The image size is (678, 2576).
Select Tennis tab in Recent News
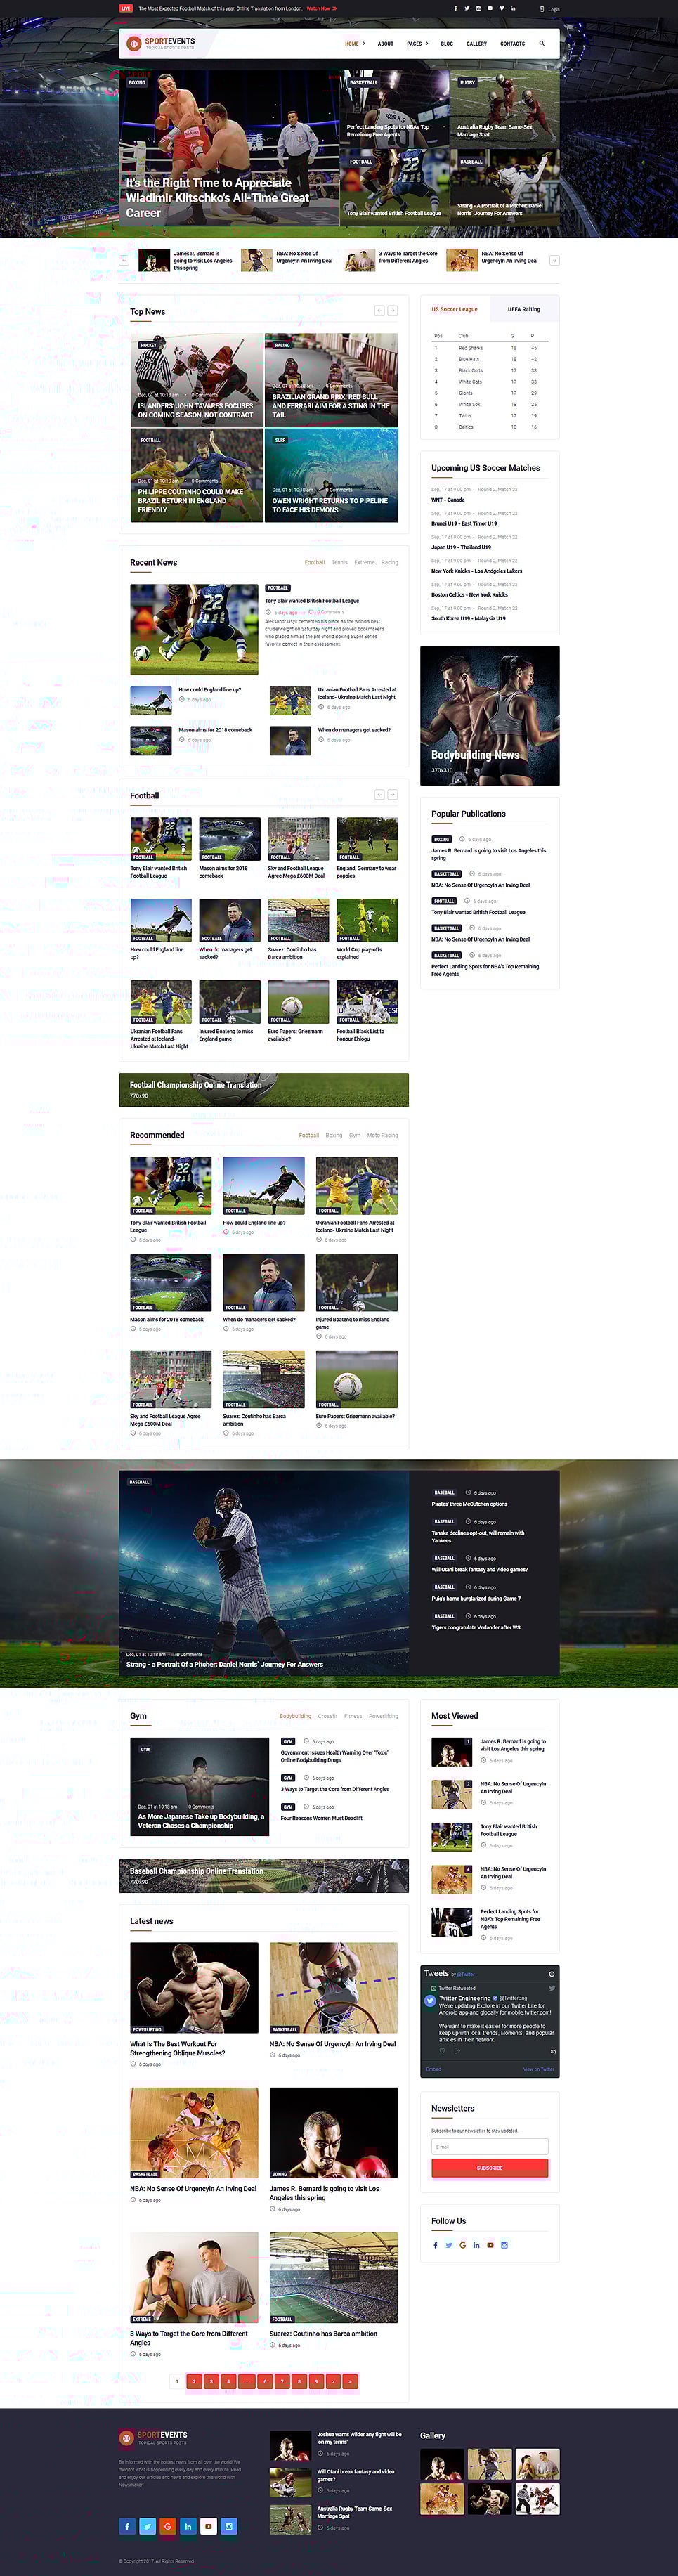tap(340, 562)
